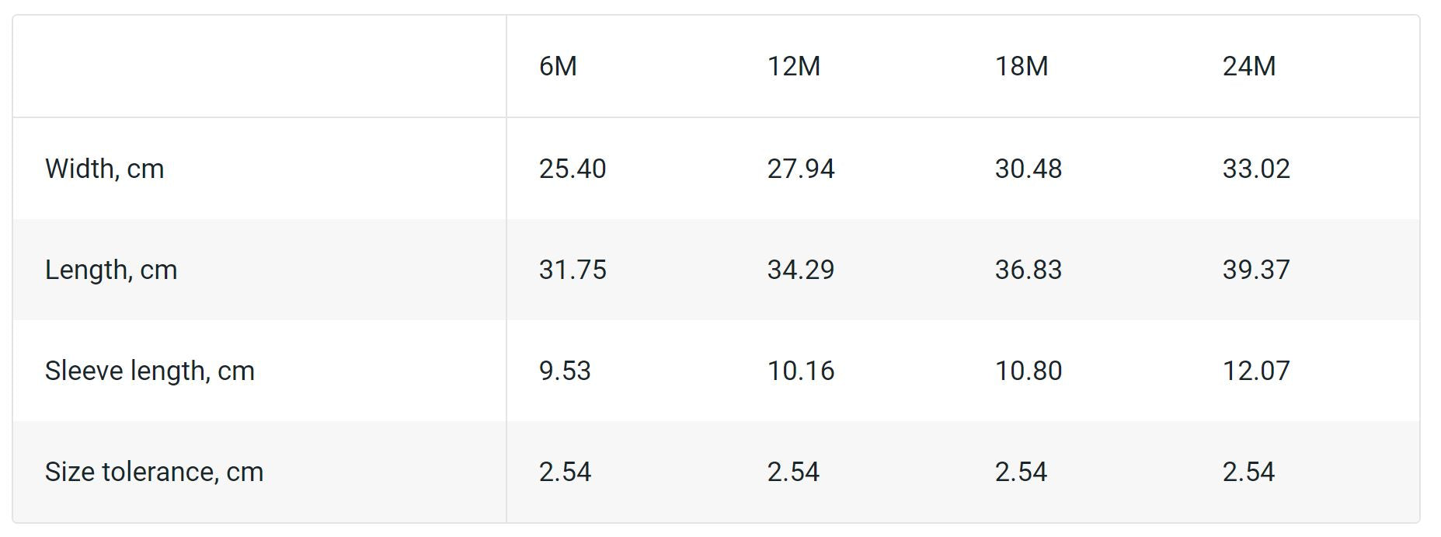This screenshot has width=1441, height=537.
Task: Click the sleeve length value 9.53
Action: (x=565, y=371)
